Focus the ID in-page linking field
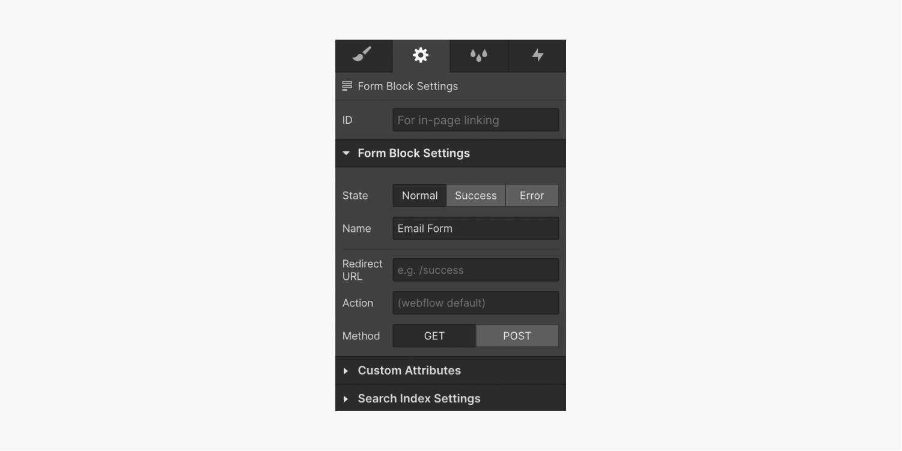The width and height of the screenshot is (902, 451). 476,120
